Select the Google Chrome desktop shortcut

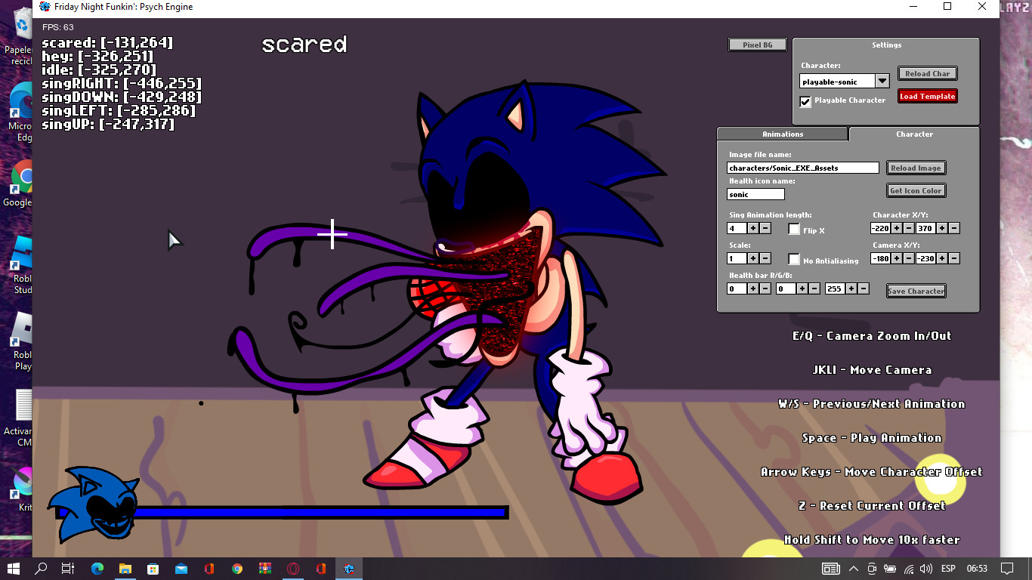[20, 184]
